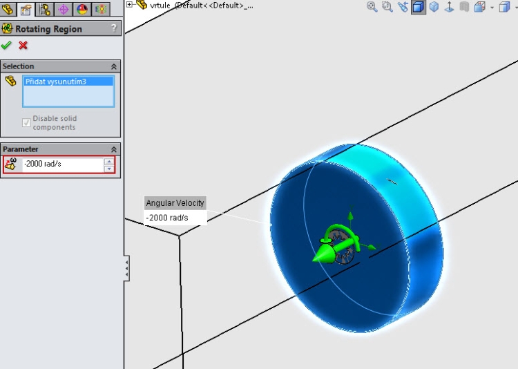Open View Orientation cube icon
518x369 pixels.
(x=434, y=7)
